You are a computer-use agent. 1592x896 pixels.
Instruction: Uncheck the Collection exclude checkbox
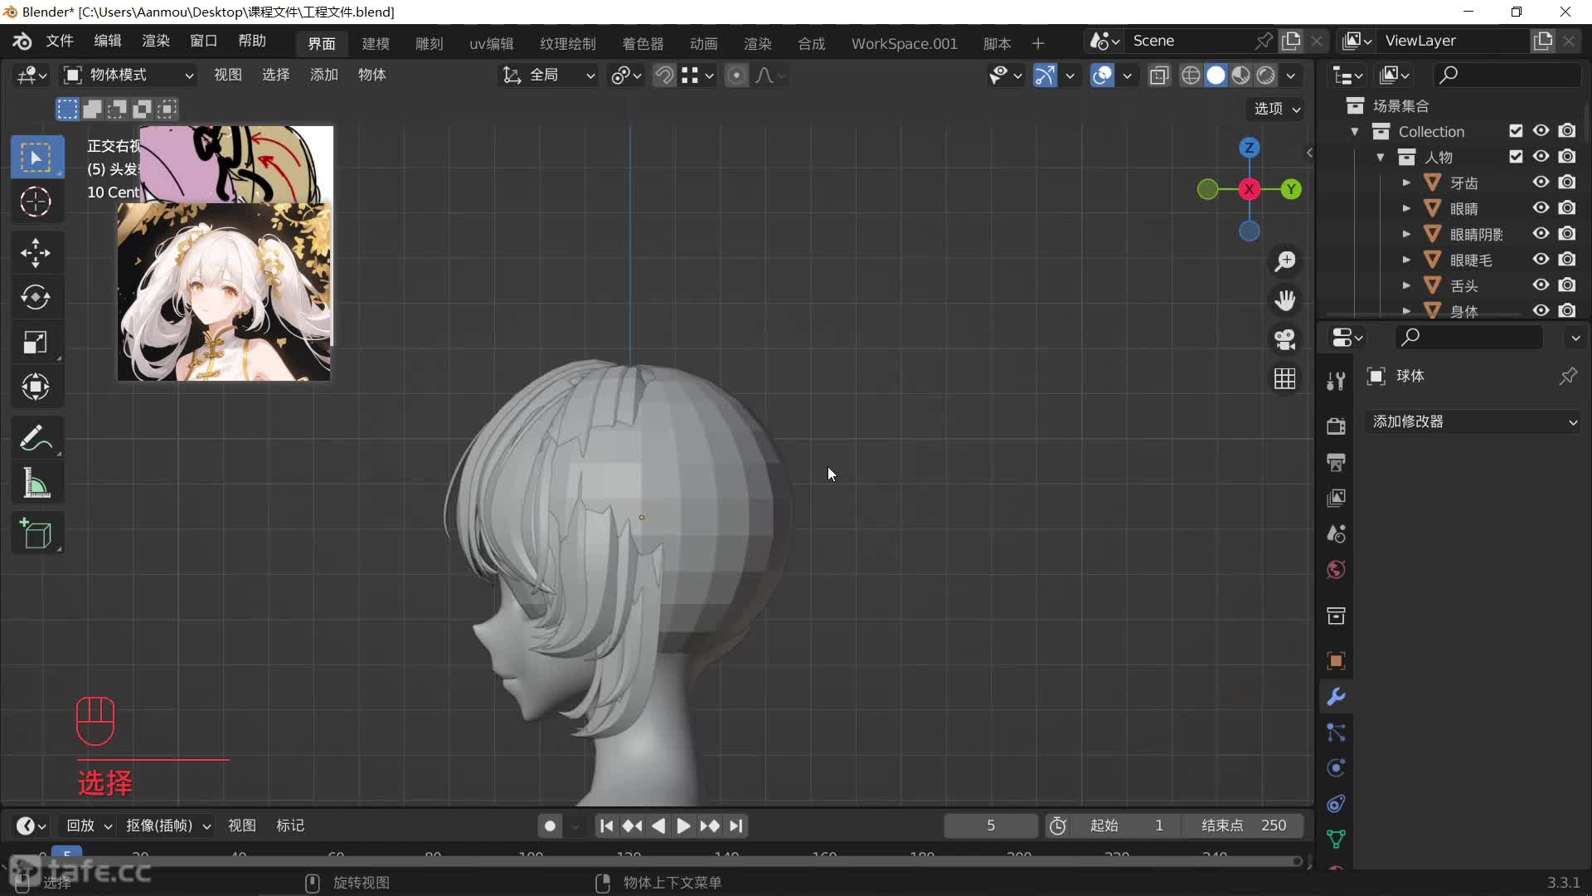1516,131
